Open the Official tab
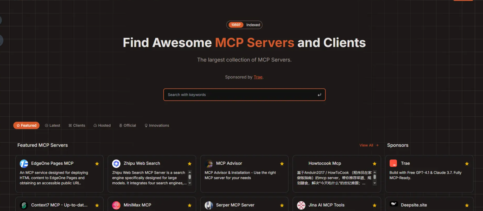483x211 pixels. 128,125
